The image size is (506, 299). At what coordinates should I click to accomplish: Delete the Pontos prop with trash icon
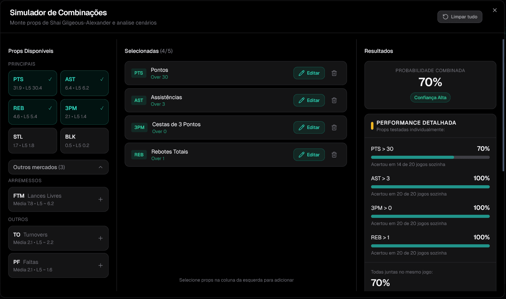334,73
